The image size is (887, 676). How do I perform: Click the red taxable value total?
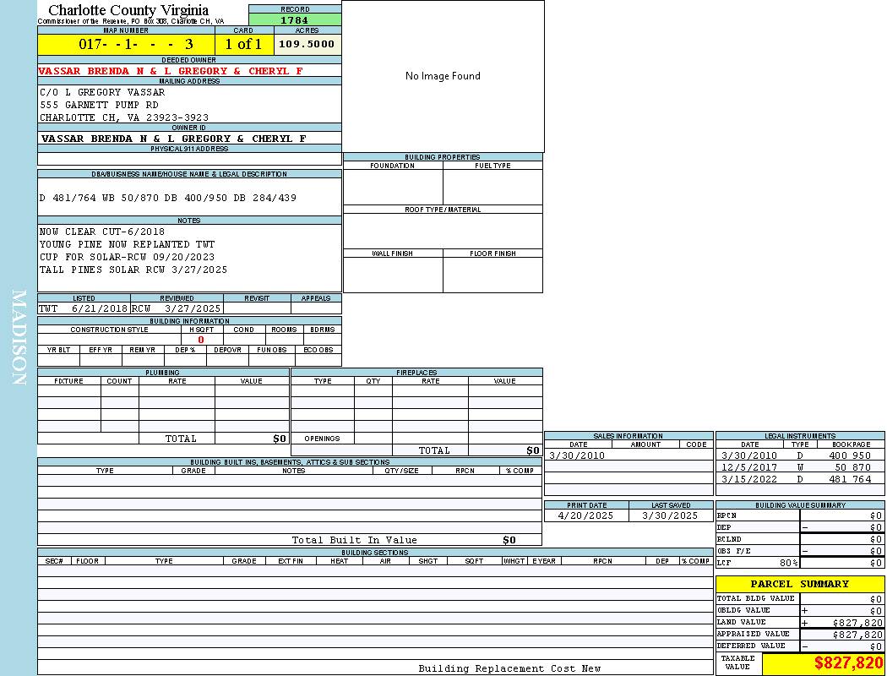click(848, 663)
